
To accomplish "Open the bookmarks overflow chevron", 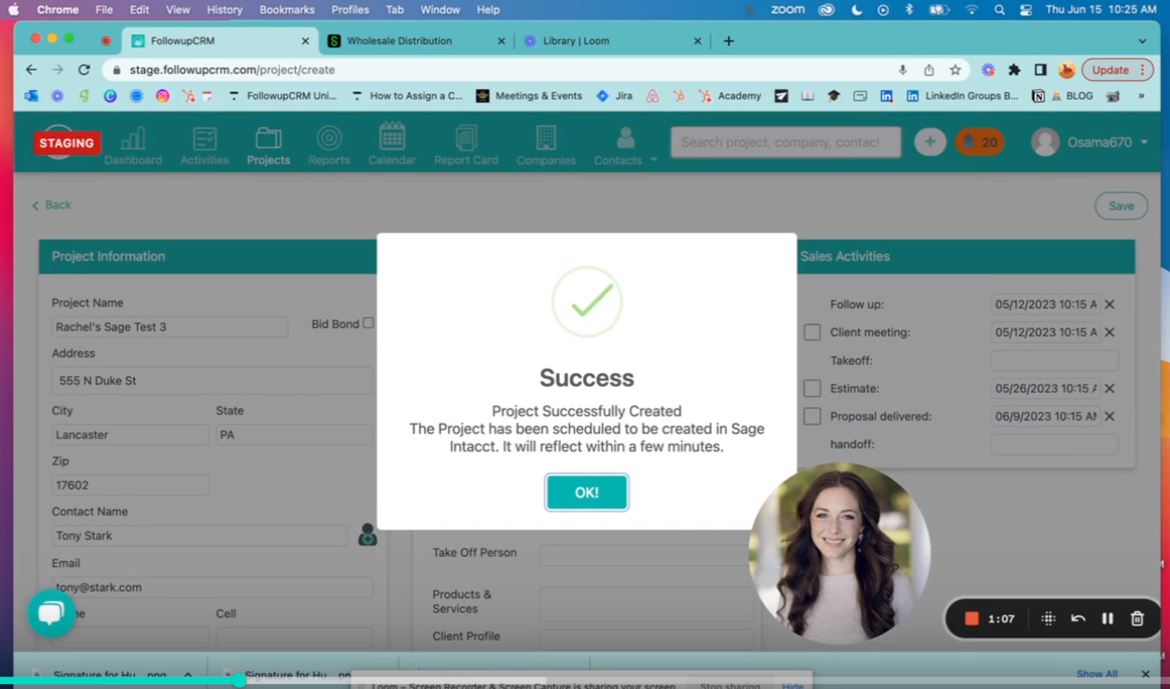I will [x=1141, y=96].
